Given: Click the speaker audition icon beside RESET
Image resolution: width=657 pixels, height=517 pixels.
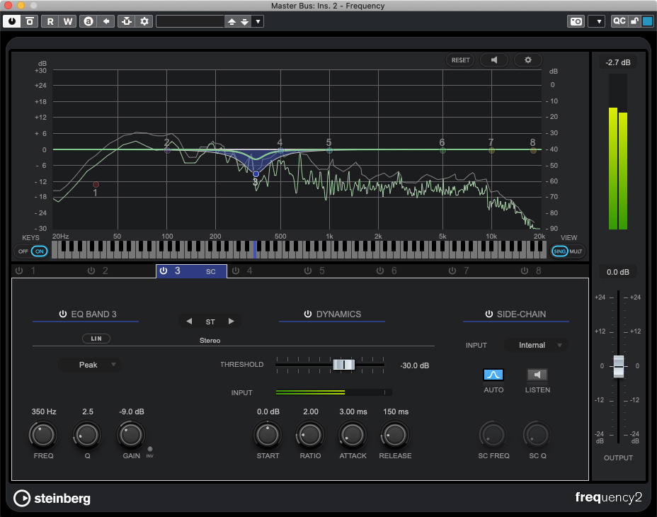Looking at the screenshot, I should tap(494, 60).
